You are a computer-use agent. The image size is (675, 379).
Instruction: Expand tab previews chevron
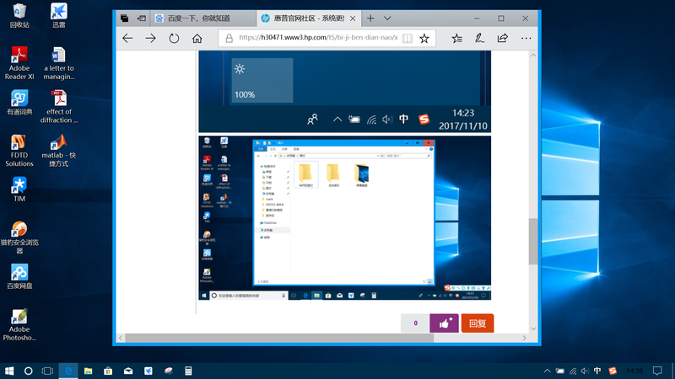pyautogui.click(x=387, y=18)
